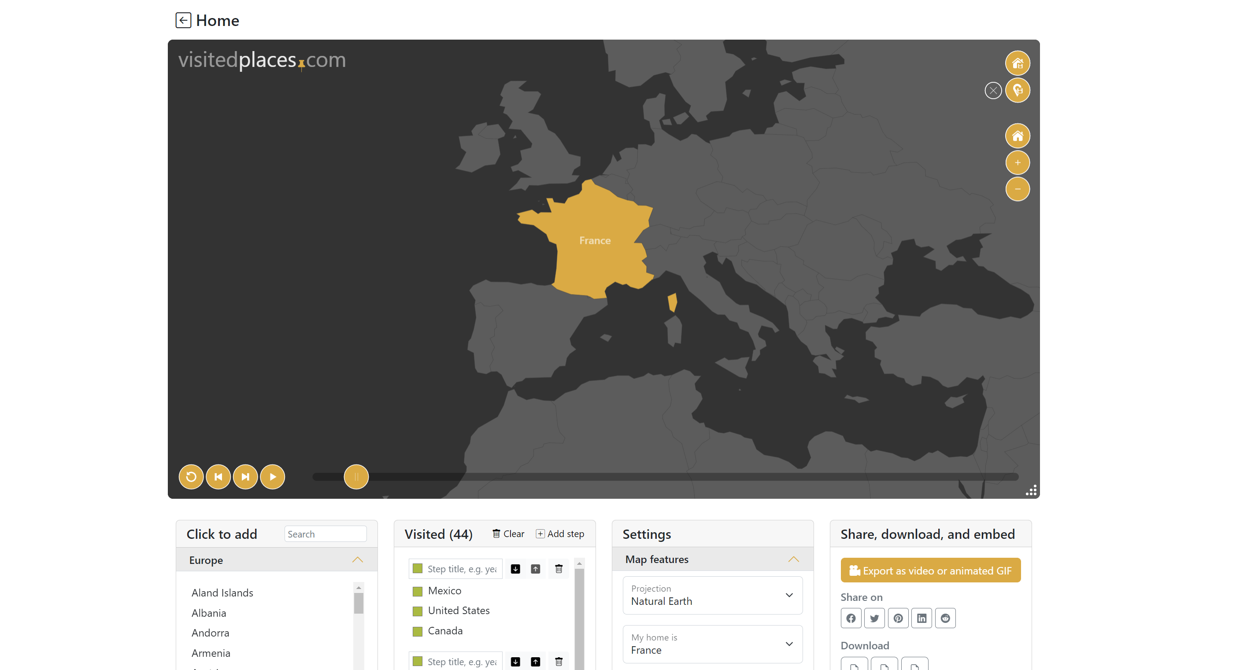The height and width of the screenshot is (670, 1236).
Task: Select United States in visited list
Action: [x=459, y=611]
